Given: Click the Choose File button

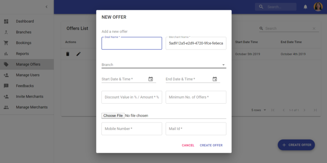Looking at the screenshot, I should (113, 116).
